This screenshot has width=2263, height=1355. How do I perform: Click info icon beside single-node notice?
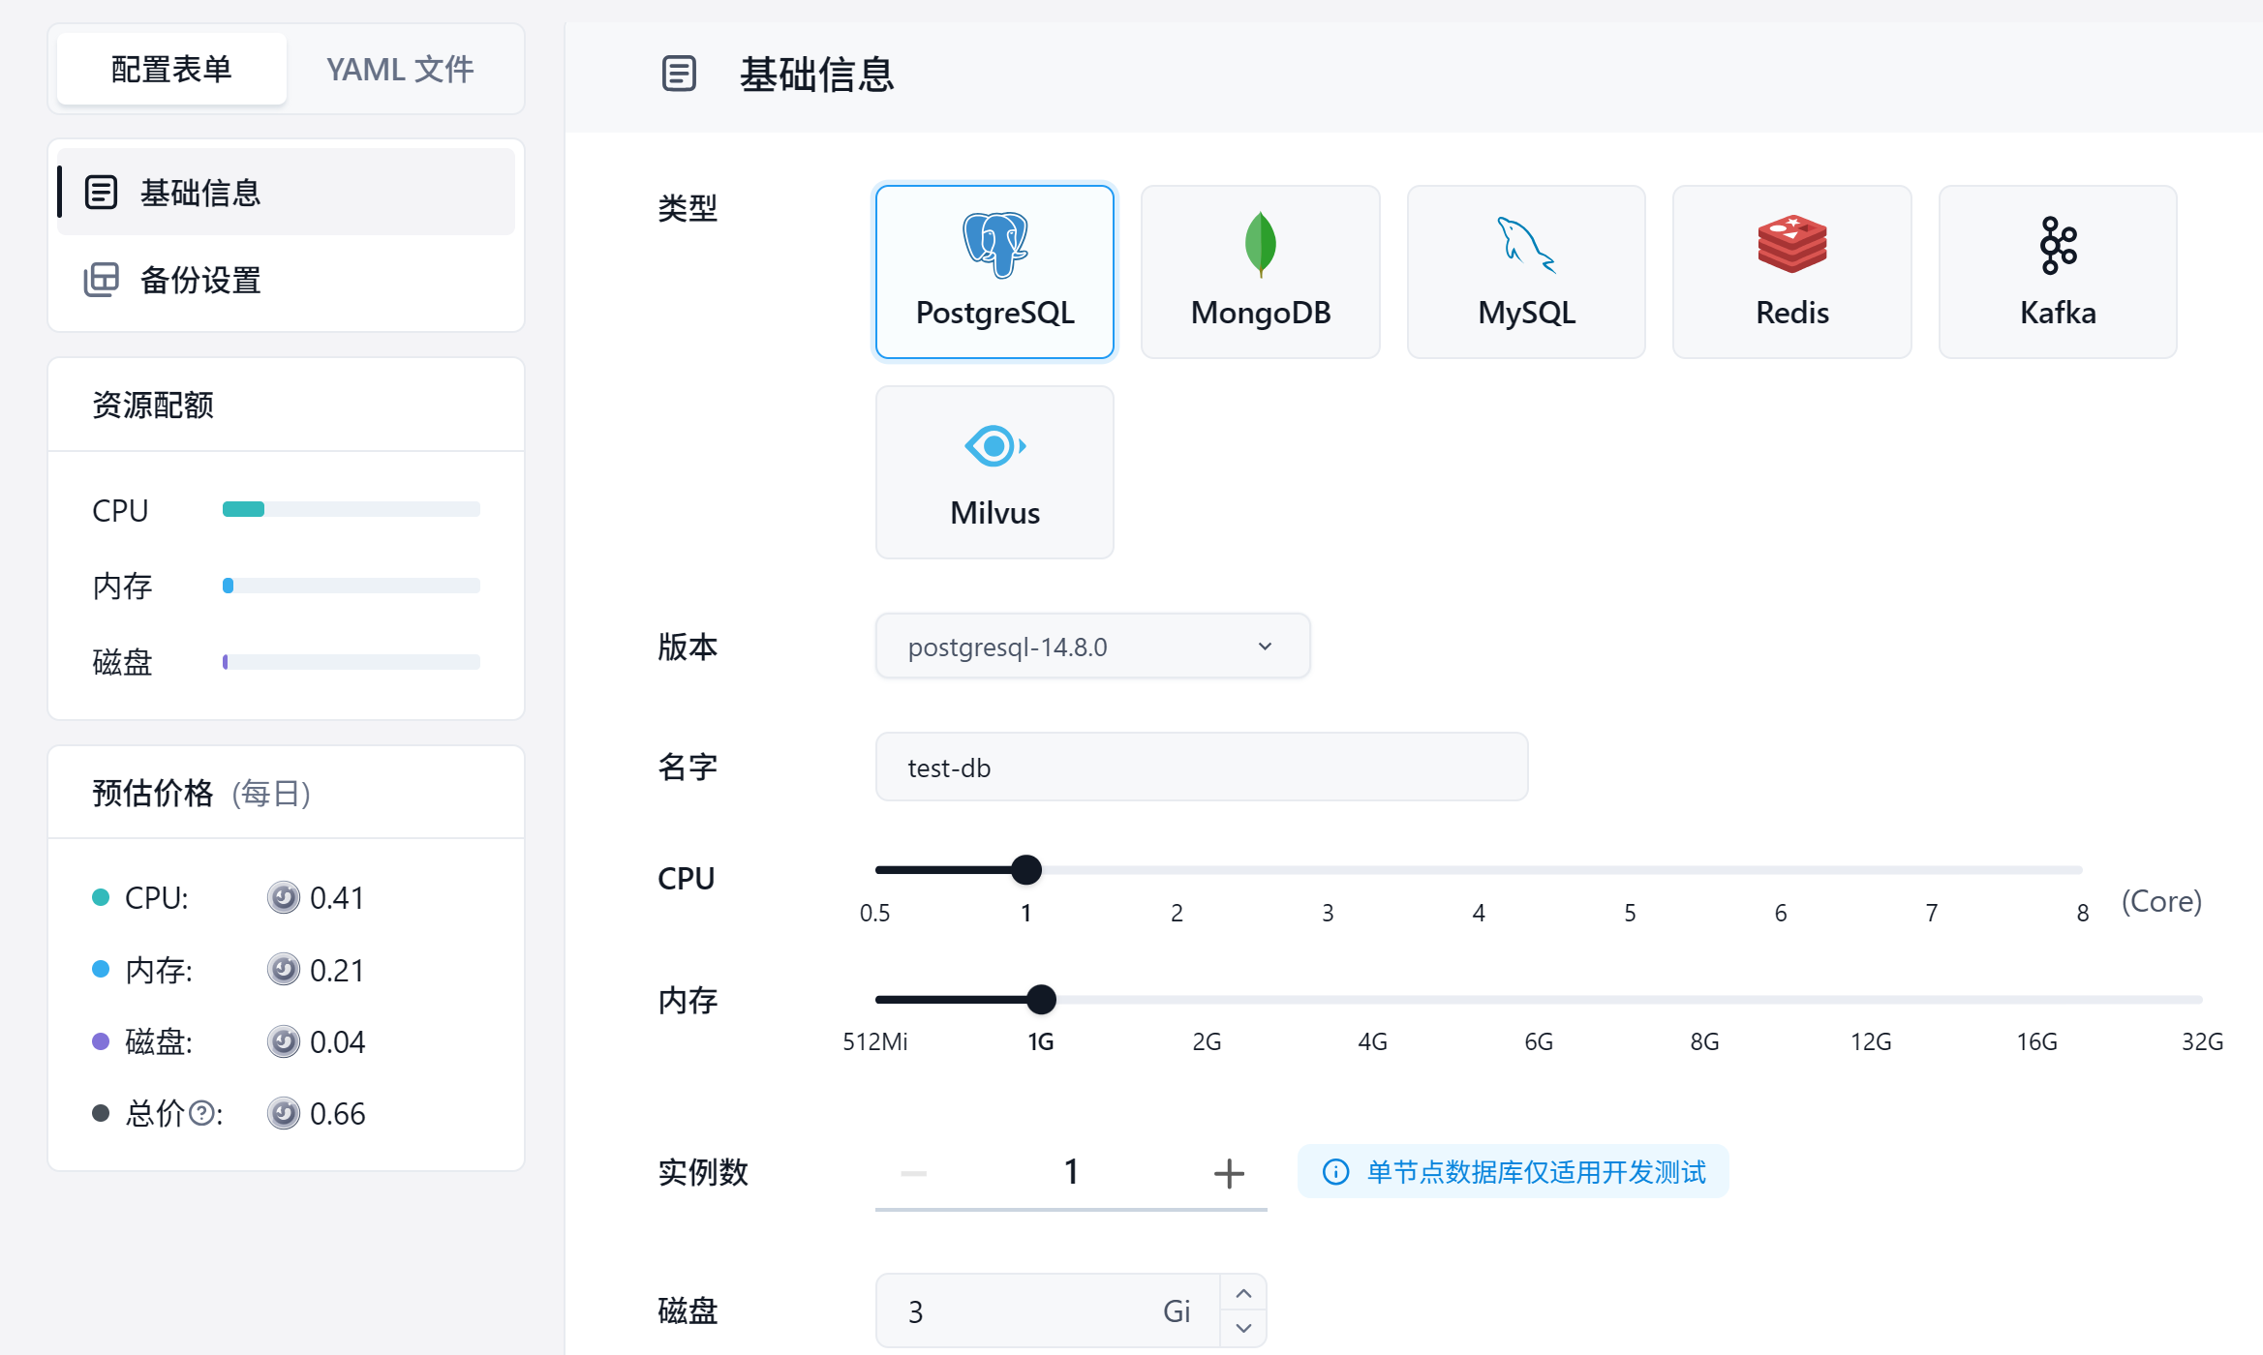pos(1335,1172)
